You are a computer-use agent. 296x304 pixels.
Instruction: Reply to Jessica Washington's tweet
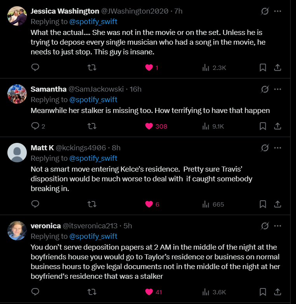35,68
